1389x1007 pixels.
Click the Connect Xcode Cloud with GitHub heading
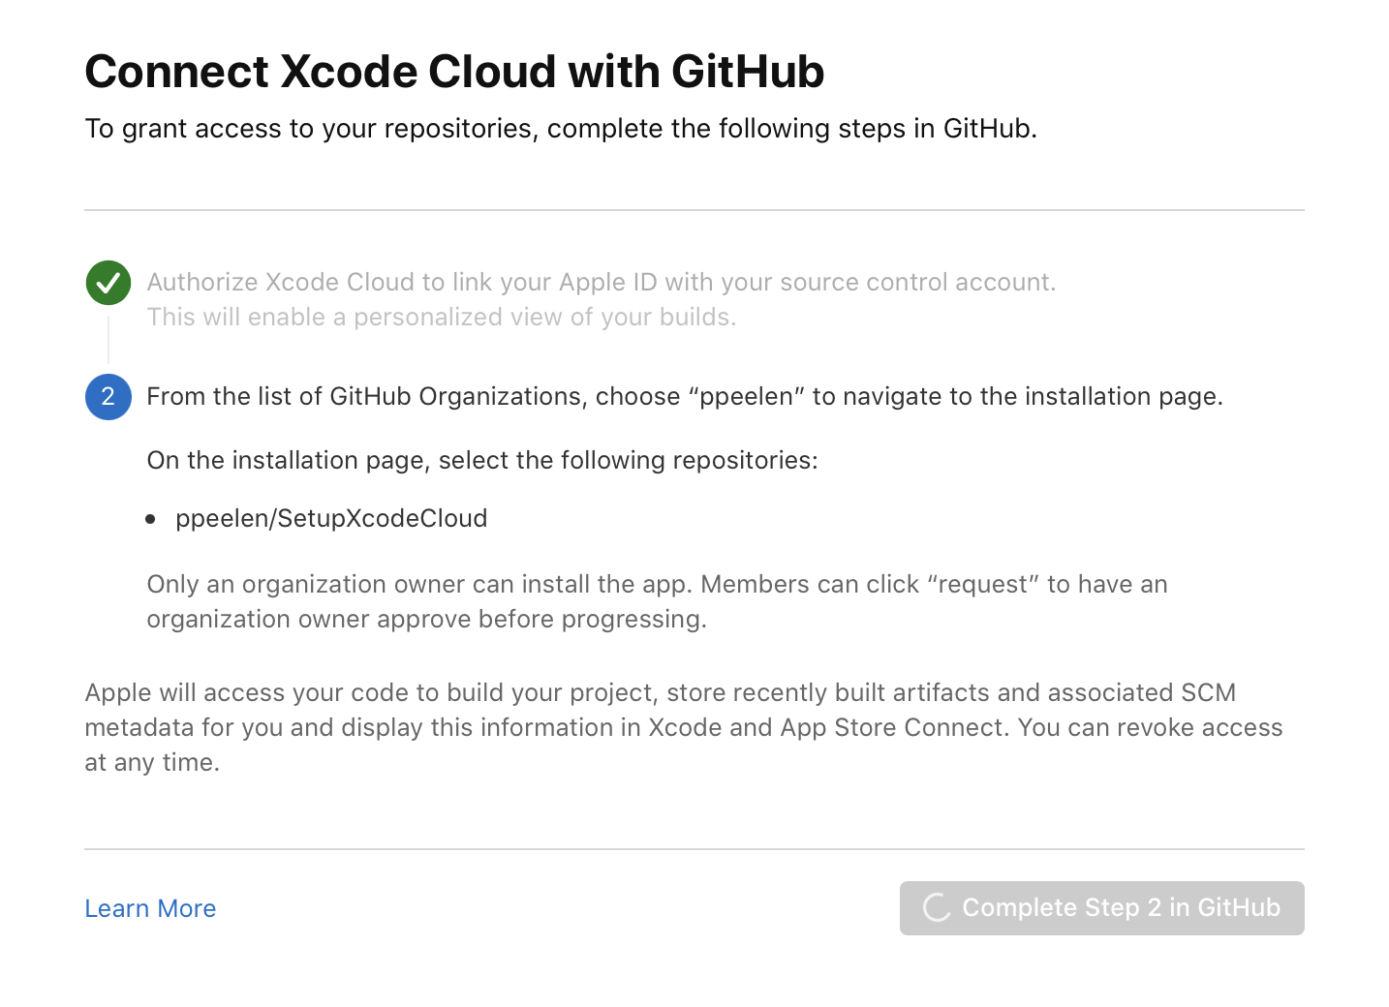click(x=454, y=72)
